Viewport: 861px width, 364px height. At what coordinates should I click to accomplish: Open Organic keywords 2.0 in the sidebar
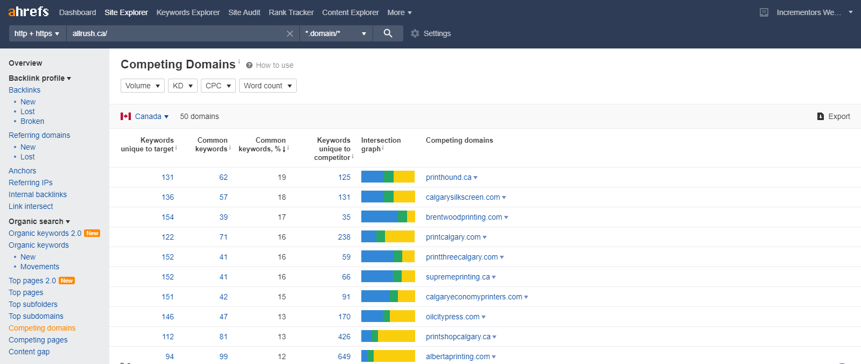click(45, 233)
